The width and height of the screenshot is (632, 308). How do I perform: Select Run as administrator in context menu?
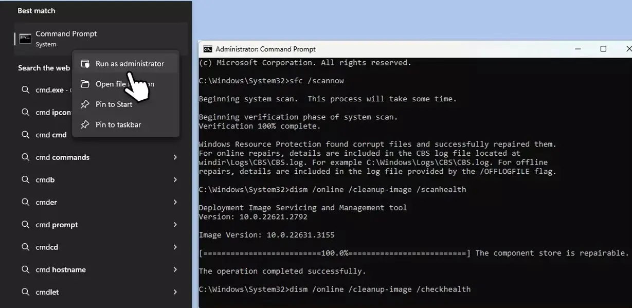click(125, 64)
